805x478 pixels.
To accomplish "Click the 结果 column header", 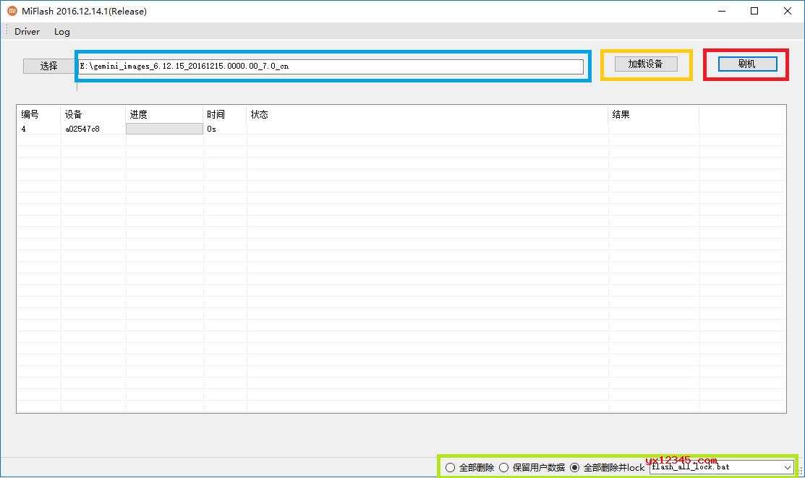I will click(654, 114).
